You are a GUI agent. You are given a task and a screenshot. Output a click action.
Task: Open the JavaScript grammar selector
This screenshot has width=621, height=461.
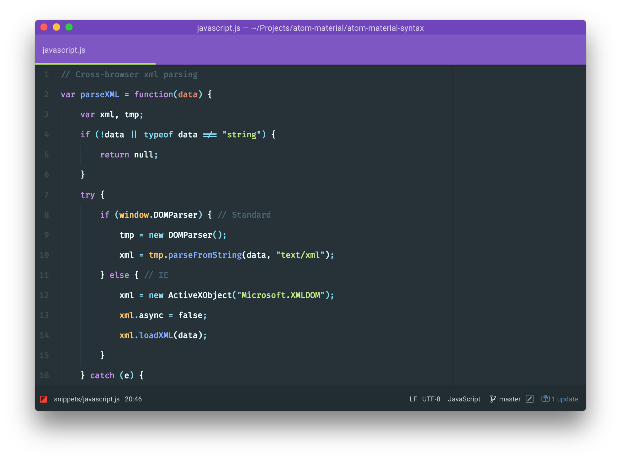coord(464,399)
